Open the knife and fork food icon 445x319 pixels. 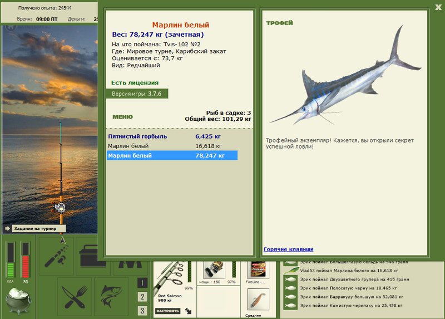click(x=75, y=297)
